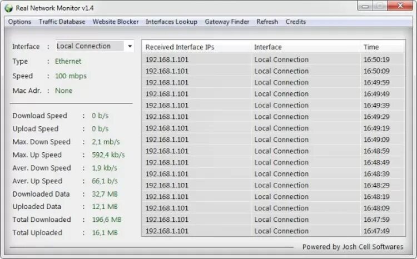Select the row with time 16:47:59

[274, 220]
